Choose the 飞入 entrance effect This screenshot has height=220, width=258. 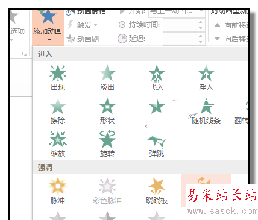tap(157, 78)
